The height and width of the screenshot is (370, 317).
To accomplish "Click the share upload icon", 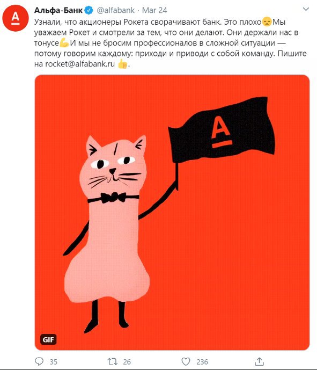I will click(259, 361).
